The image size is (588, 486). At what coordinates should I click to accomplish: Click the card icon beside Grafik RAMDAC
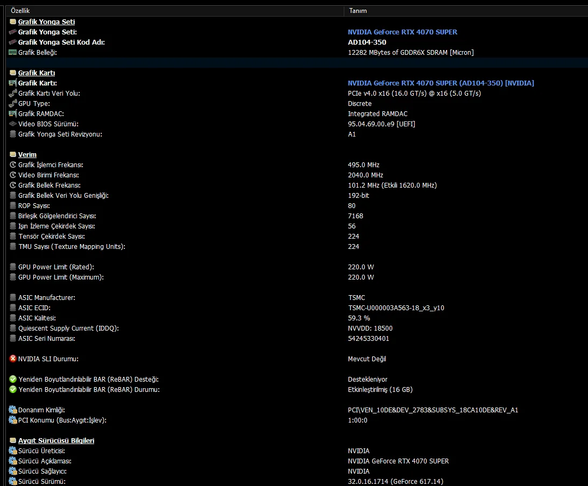coord(13,113)
